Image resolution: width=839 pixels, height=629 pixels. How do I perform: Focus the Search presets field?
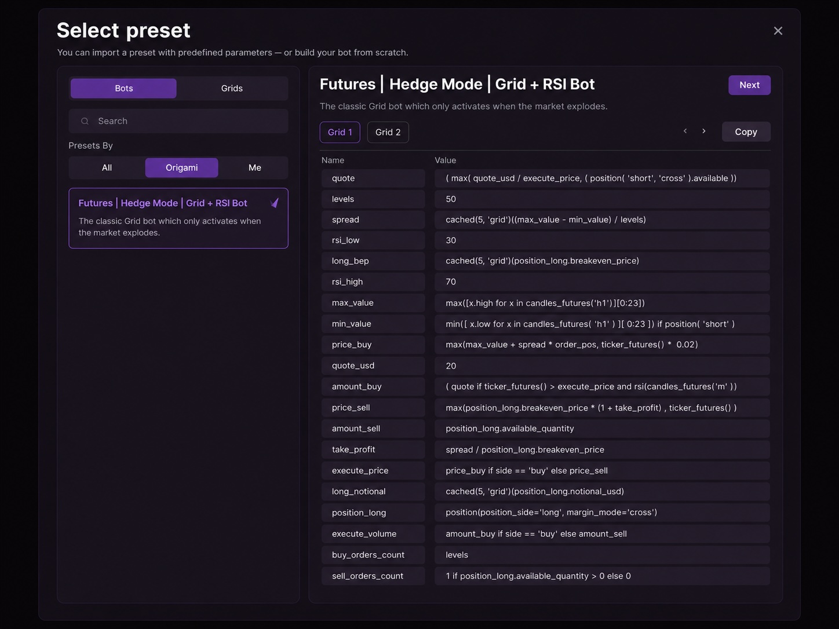[x=178, y=121]
